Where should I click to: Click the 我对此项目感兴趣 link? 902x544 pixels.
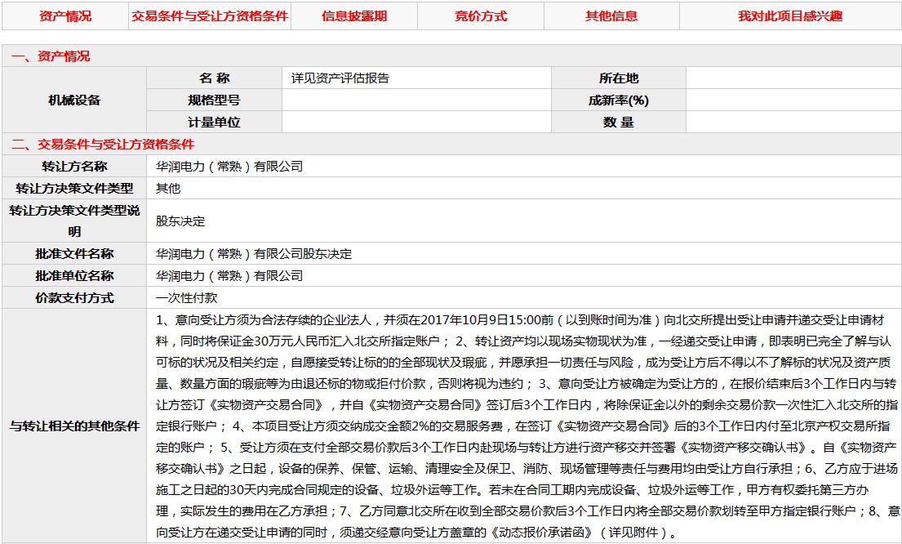point(789,16)
